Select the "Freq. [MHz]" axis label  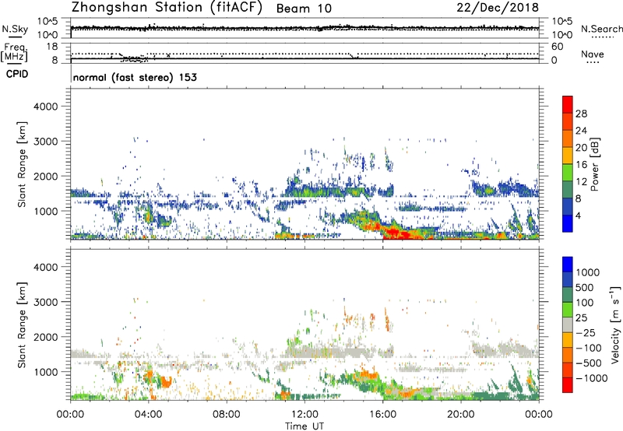tap(14, 53)
